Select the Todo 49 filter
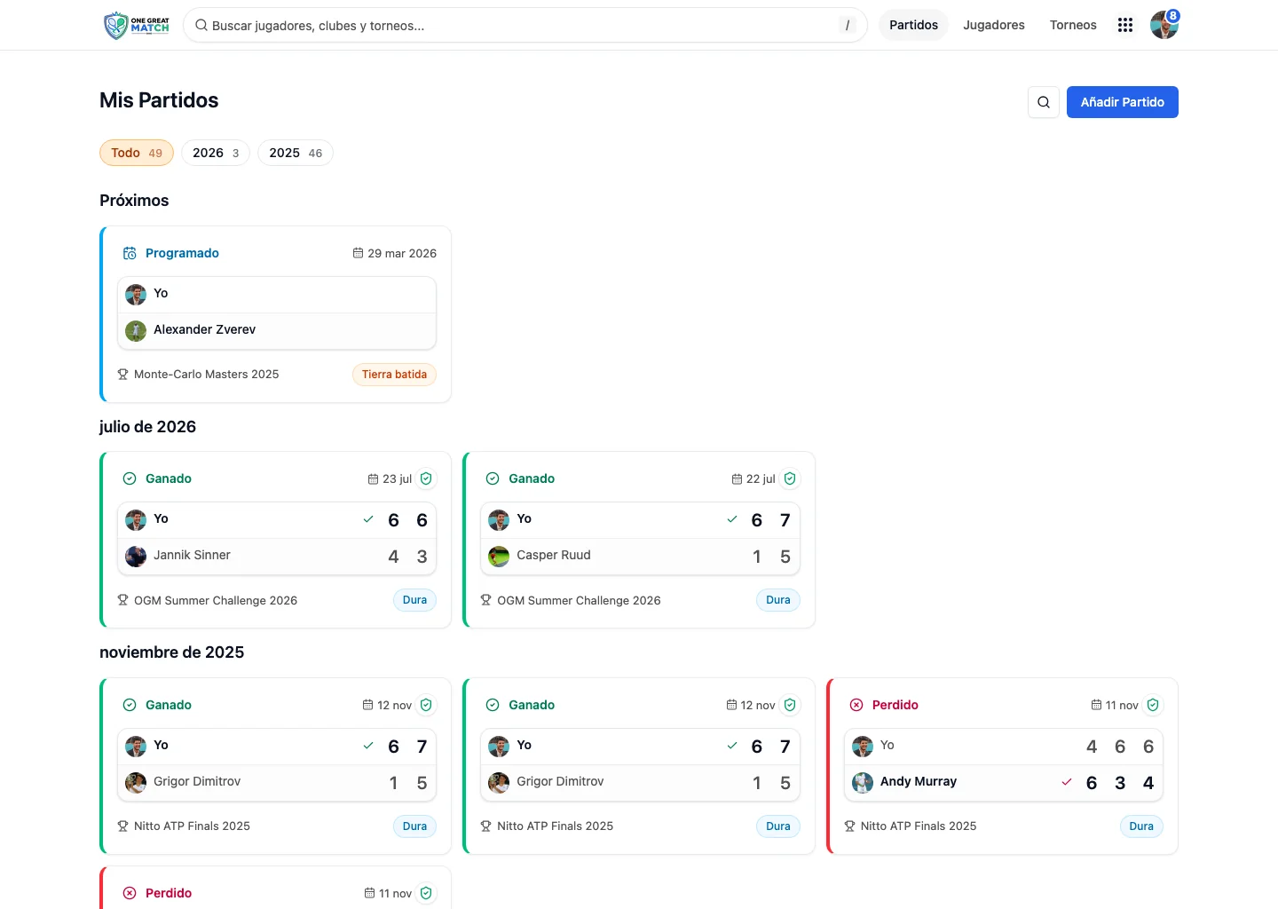 pyautogui.click(x=137, y=153)
